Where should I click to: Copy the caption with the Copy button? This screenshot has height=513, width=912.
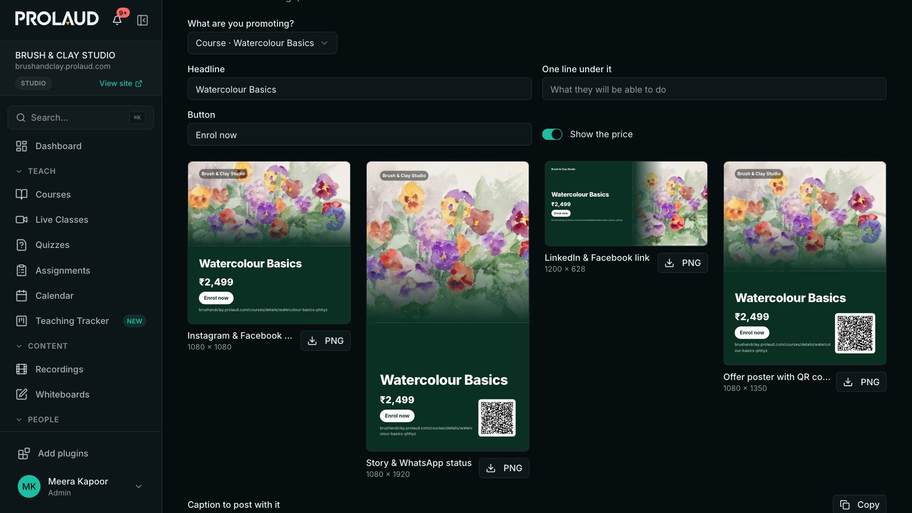point(859,504)
